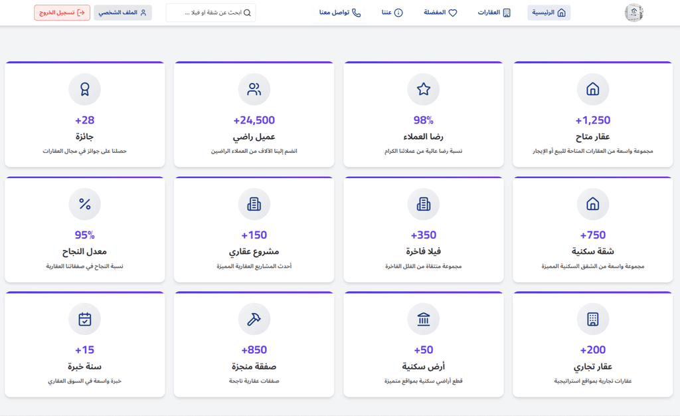The image size is (680, 416).
Task: Click the 95% success rate value
Action: tap(84, 235)
